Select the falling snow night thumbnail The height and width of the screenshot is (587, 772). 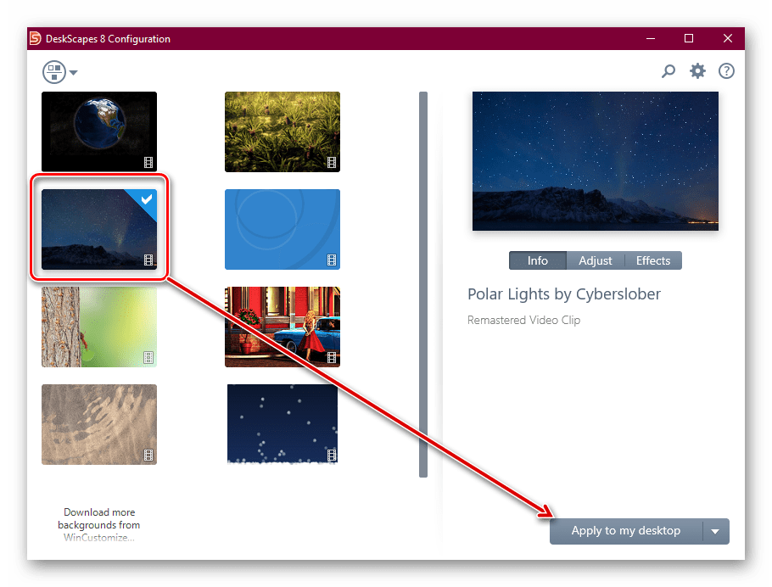pos(283,424)
